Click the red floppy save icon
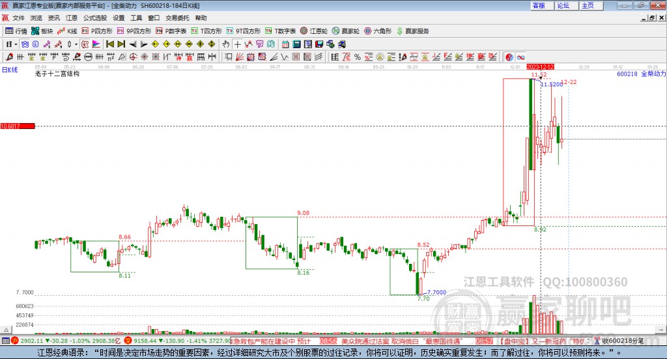The image size is (667, 359). [x=319, y=44]
